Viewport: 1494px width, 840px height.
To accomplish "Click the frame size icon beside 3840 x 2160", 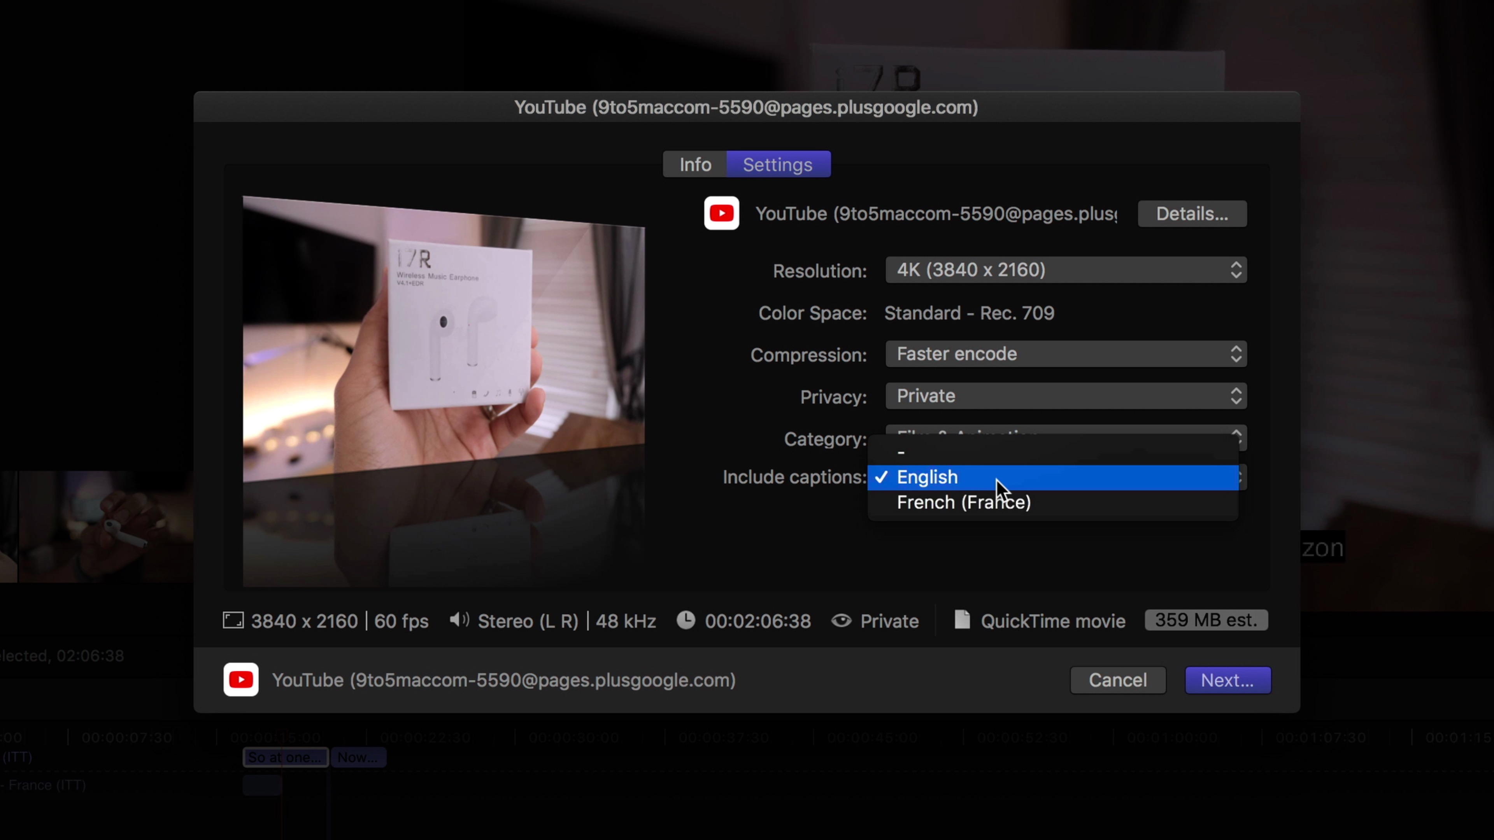I will (x=233, y=621).
